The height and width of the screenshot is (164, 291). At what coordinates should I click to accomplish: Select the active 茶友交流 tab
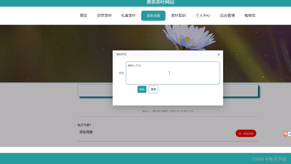pos(153,15)
